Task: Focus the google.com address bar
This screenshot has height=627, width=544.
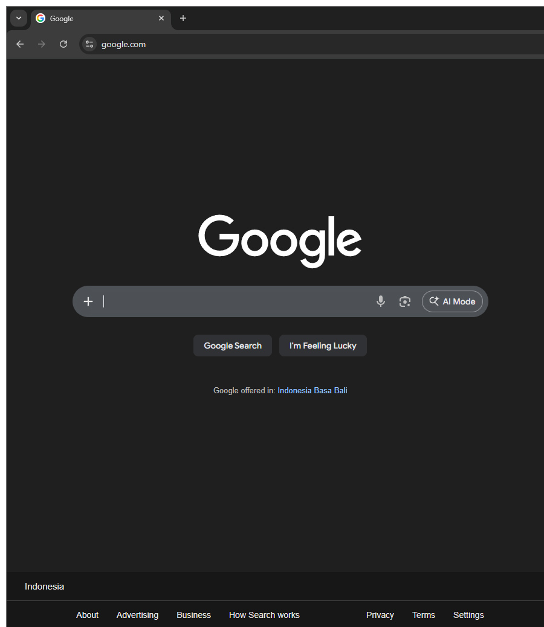Action: click(312, 44)
